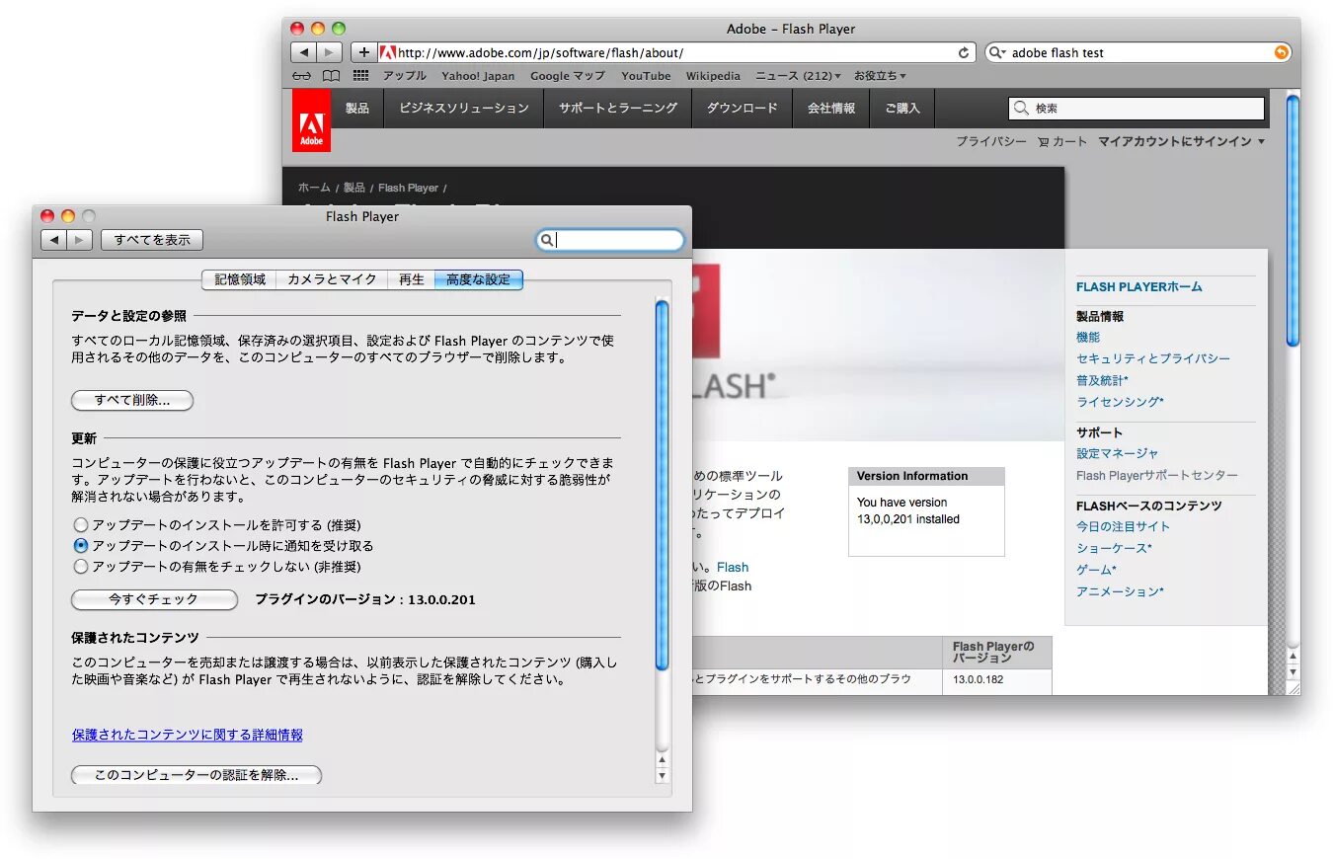The height and width of the screenshot is (859, 1333).
Task: Select アップデートの有無をチェックしない (非推奨) radio button
Action: click(x=81, y=567)
